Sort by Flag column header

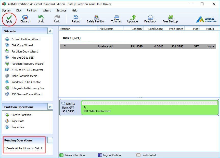tap(192, 29)
